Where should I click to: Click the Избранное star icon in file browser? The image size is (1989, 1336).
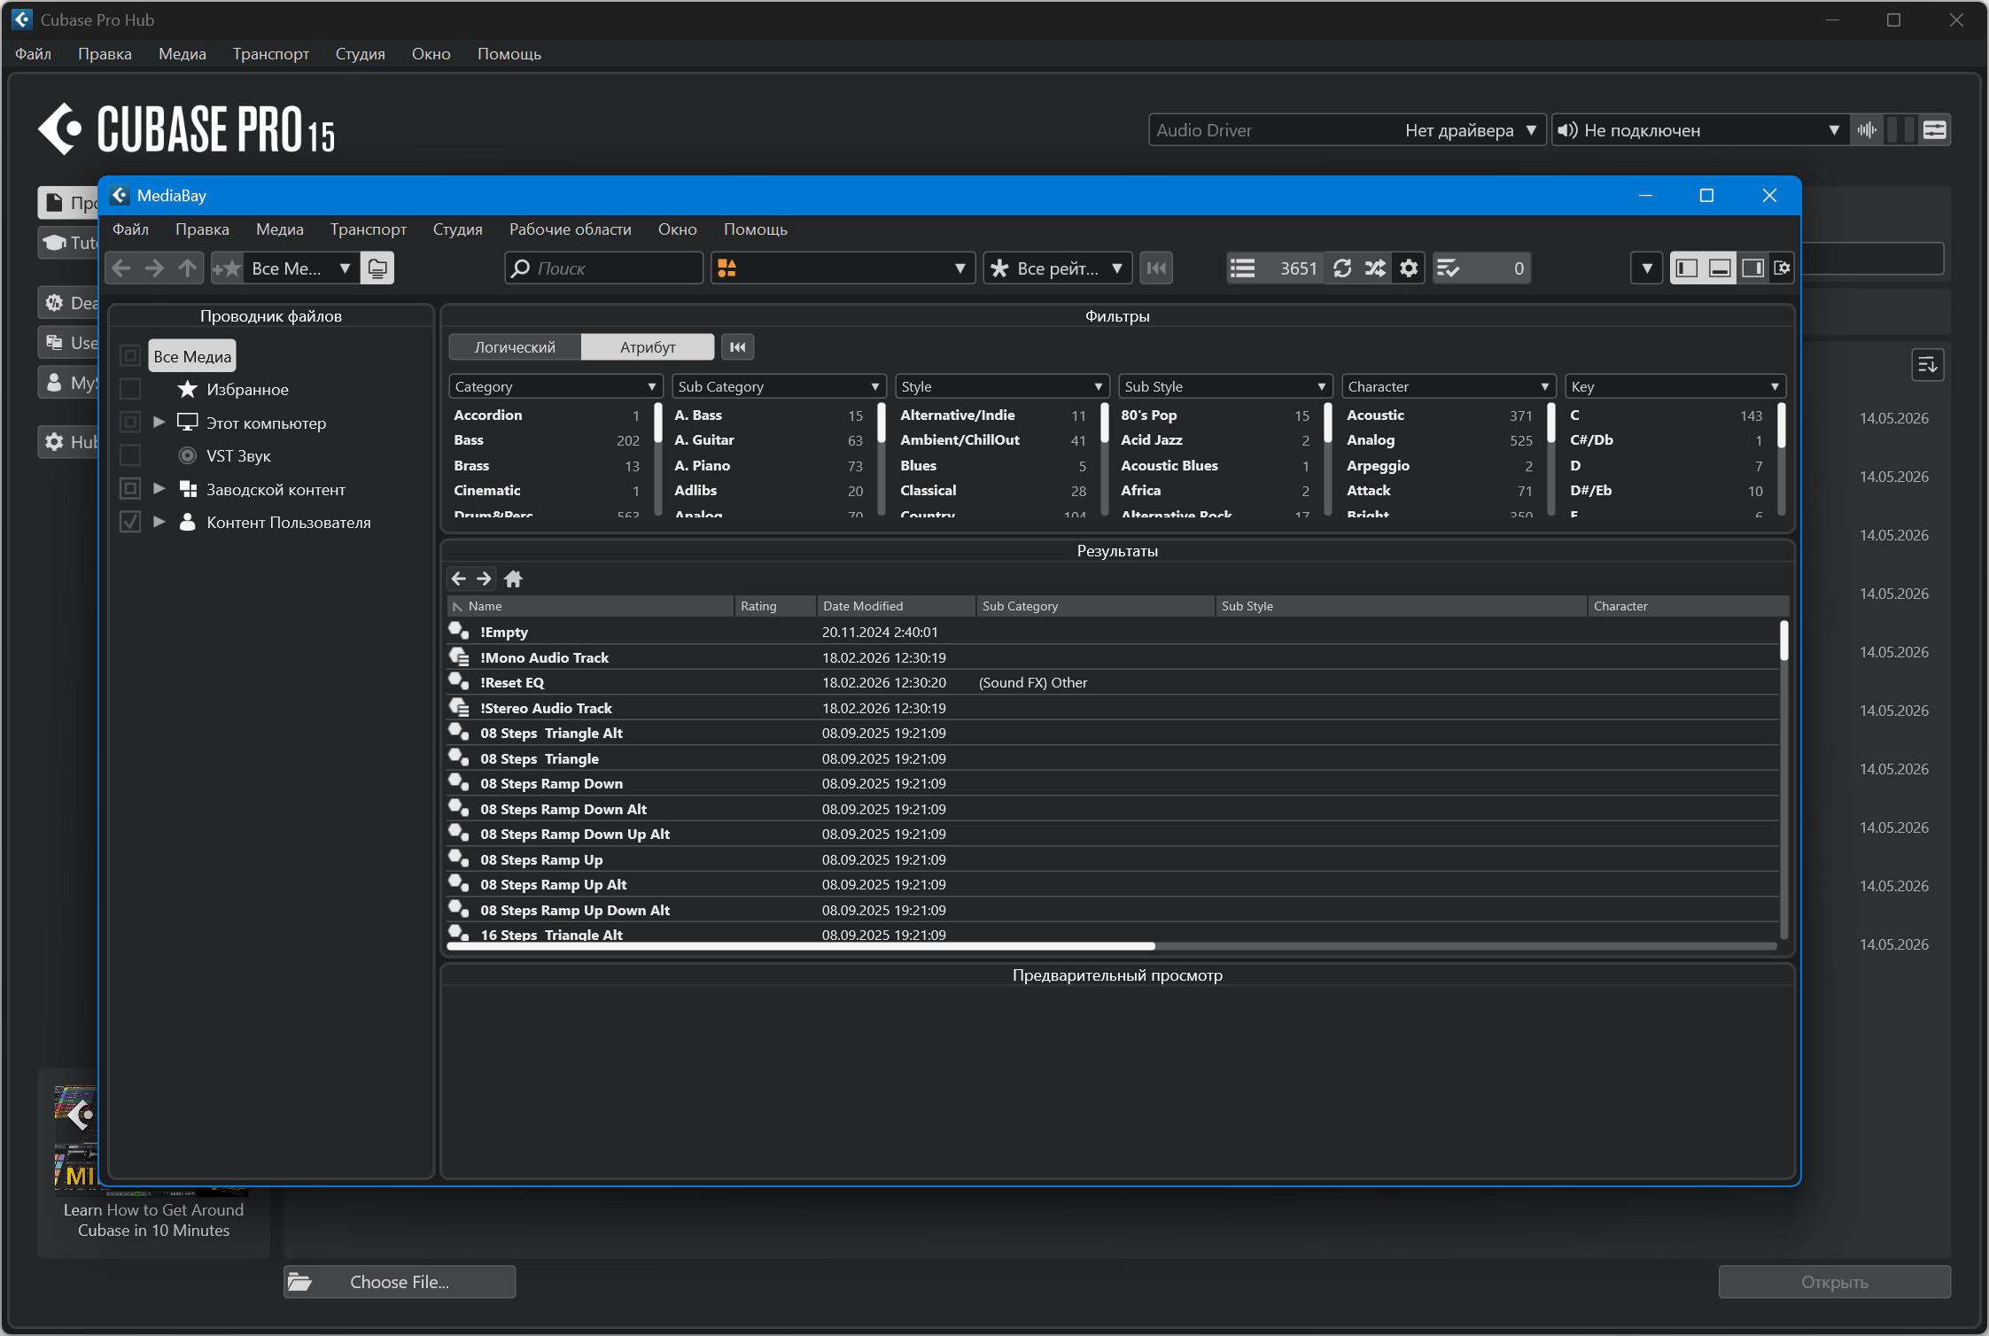click(187, 389)
